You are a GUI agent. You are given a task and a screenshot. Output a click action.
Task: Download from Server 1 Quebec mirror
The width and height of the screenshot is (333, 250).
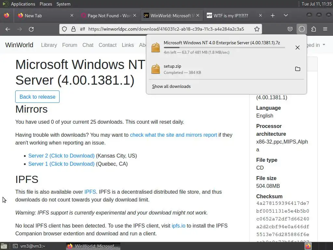(61, 164)
